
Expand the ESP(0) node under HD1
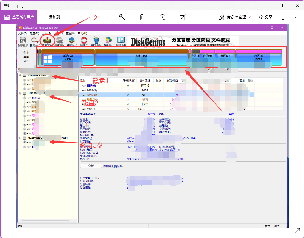coord(25,98)
